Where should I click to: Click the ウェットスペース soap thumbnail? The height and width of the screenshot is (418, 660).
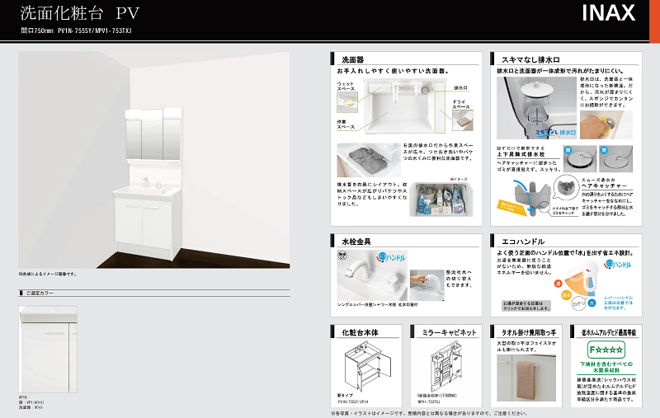(347, 102)
